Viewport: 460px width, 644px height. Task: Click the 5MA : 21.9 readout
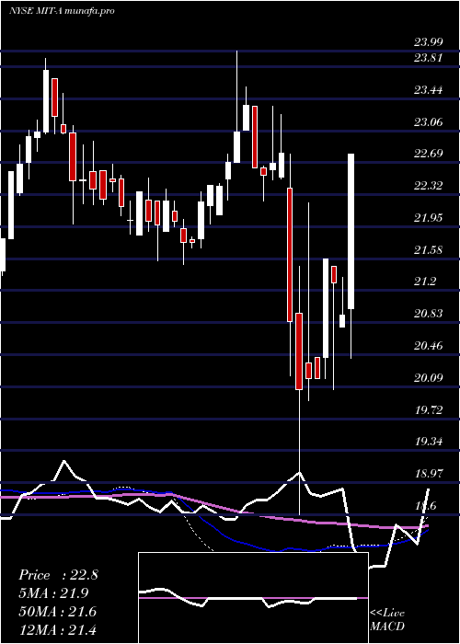(x=53, y=593)
